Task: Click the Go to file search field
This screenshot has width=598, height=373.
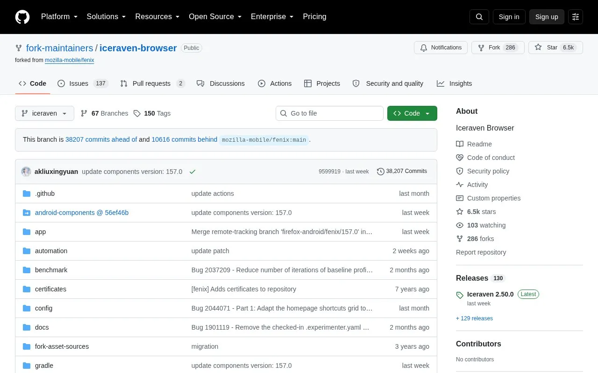Action: click(329, 113)
